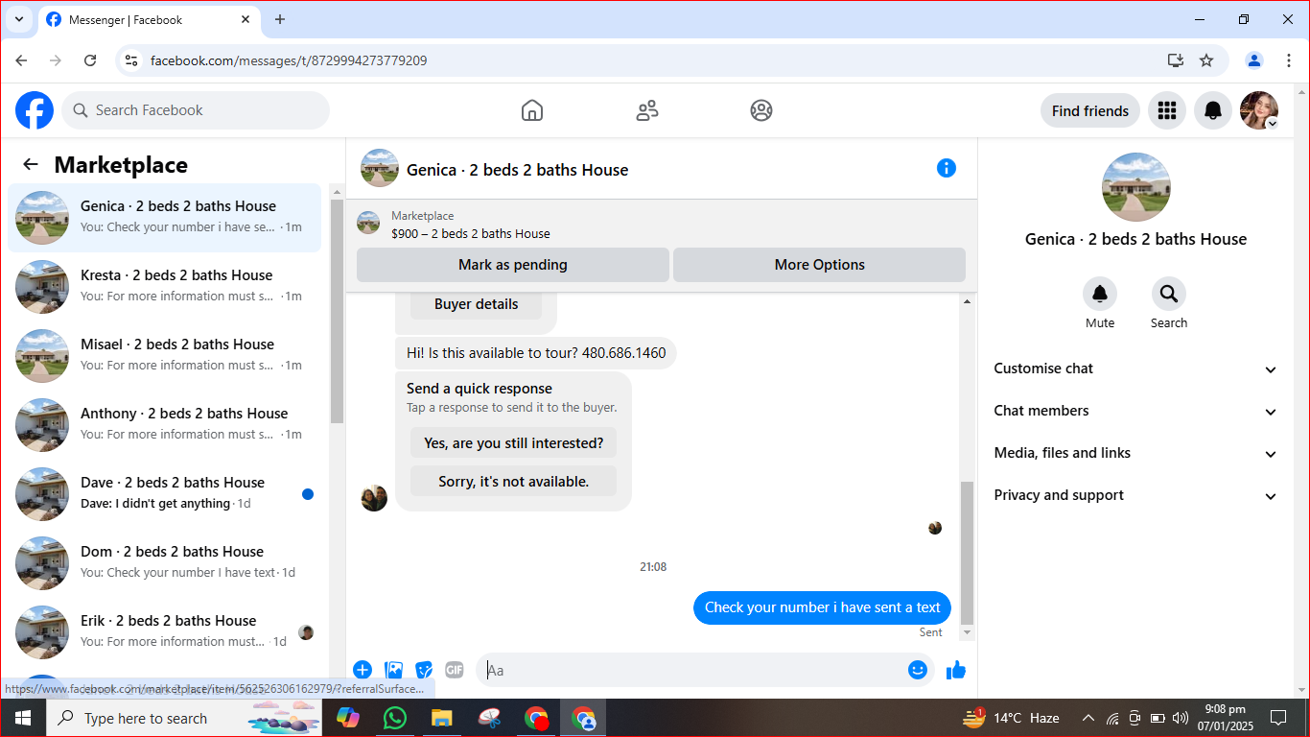The width and height of the screenshot is (1310, 737).
Task: Open the Windows notification center
Action: pos(1278,718)
